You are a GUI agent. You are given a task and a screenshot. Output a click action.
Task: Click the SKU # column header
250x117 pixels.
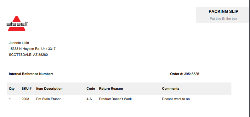(x=26, y=88)
